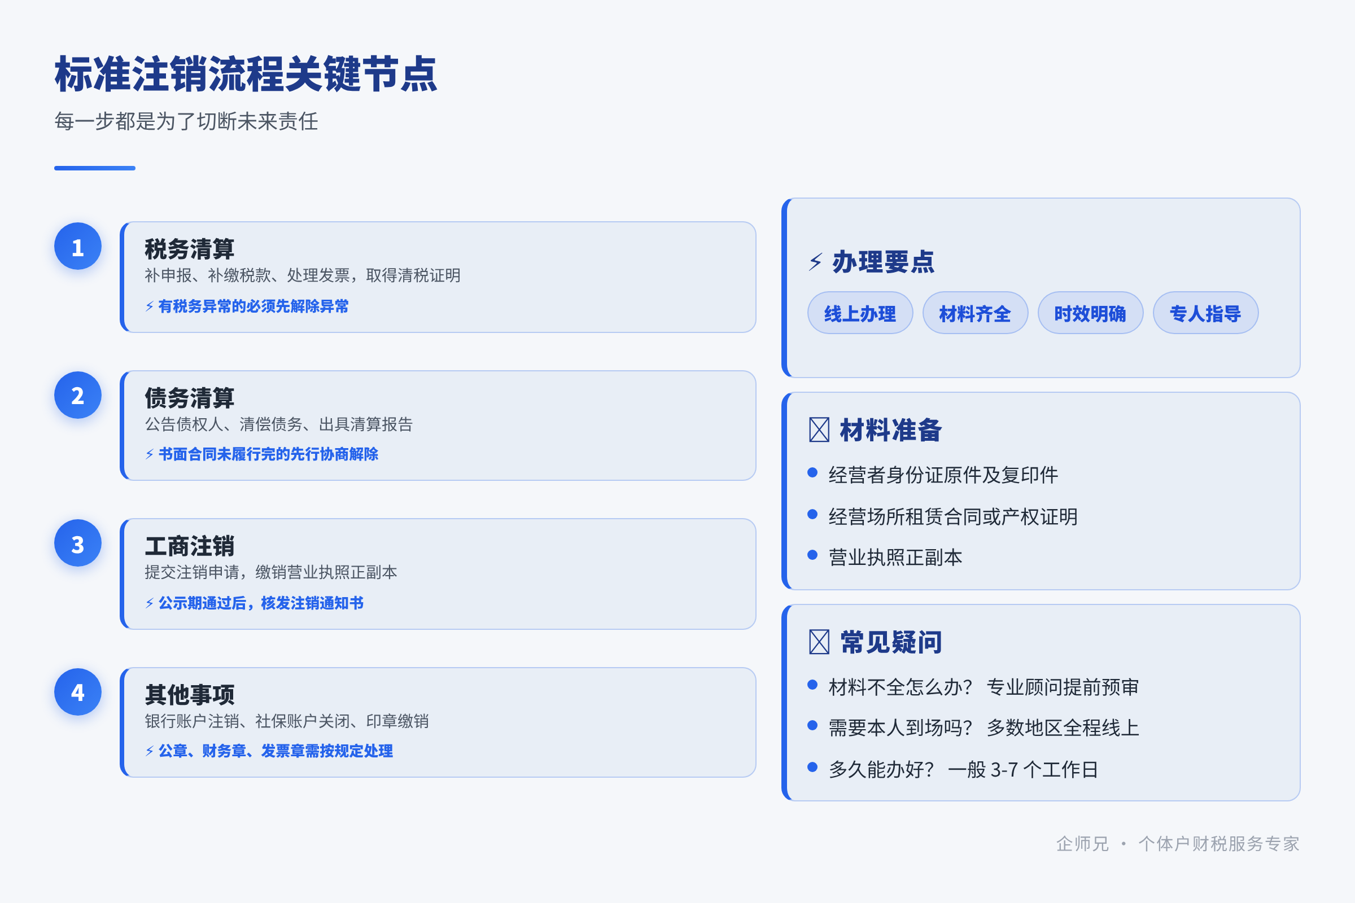Click text 公告债权人、清偿债务、出具清算报告
The height and width of the screenshot is (903, 1355).
[x=279, y=424]
